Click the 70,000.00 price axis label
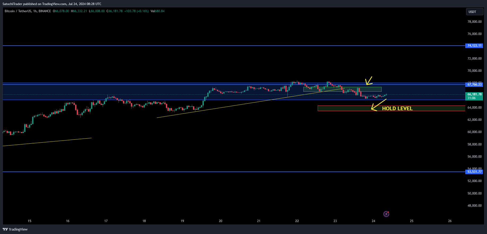487x234 pixels. [x=475, y=71]
